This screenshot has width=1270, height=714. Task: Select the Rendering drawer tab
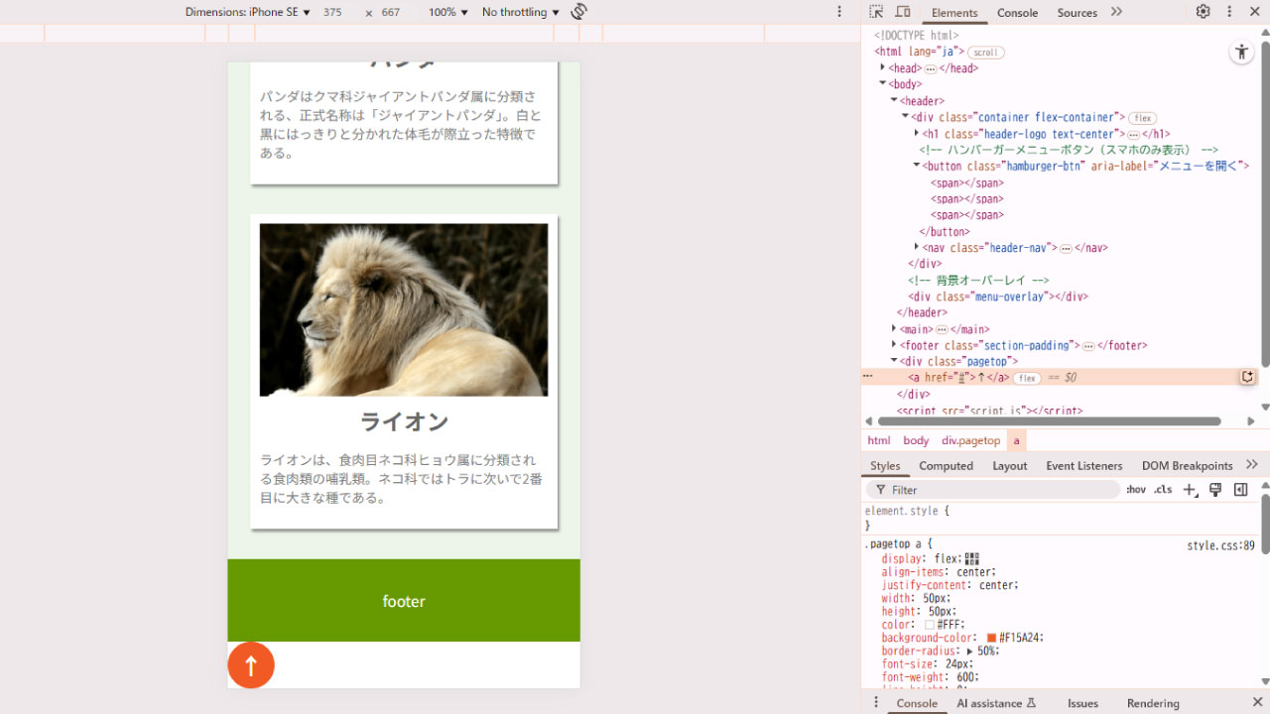tap(1153, 703)
